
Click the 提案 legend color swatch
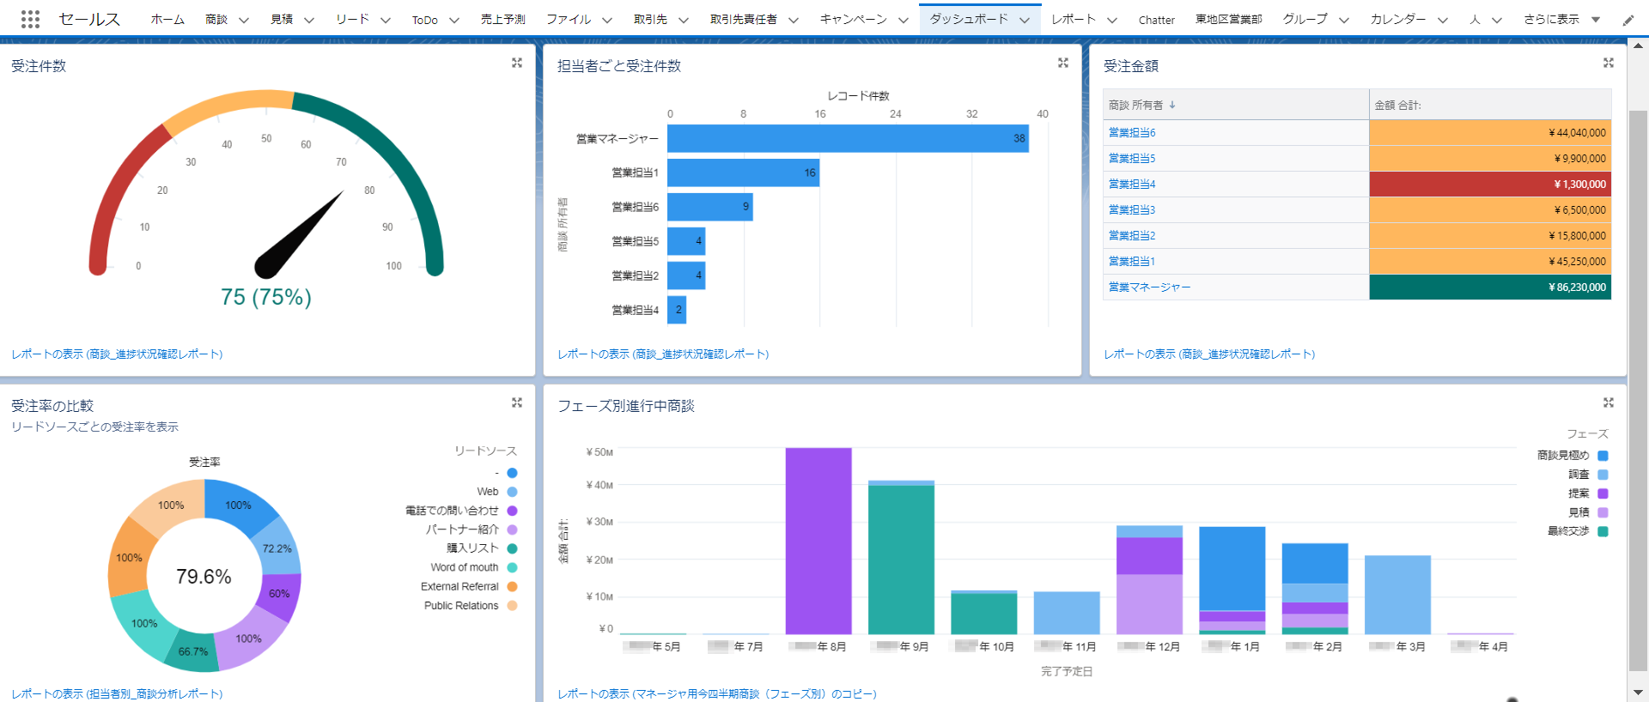click(1603, 493)
